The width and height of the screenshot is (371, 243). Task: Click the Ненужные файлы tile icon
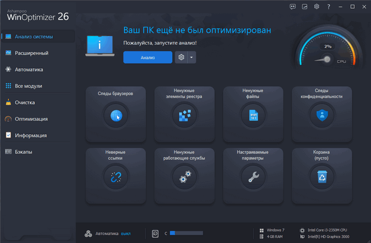click(253, 116)
